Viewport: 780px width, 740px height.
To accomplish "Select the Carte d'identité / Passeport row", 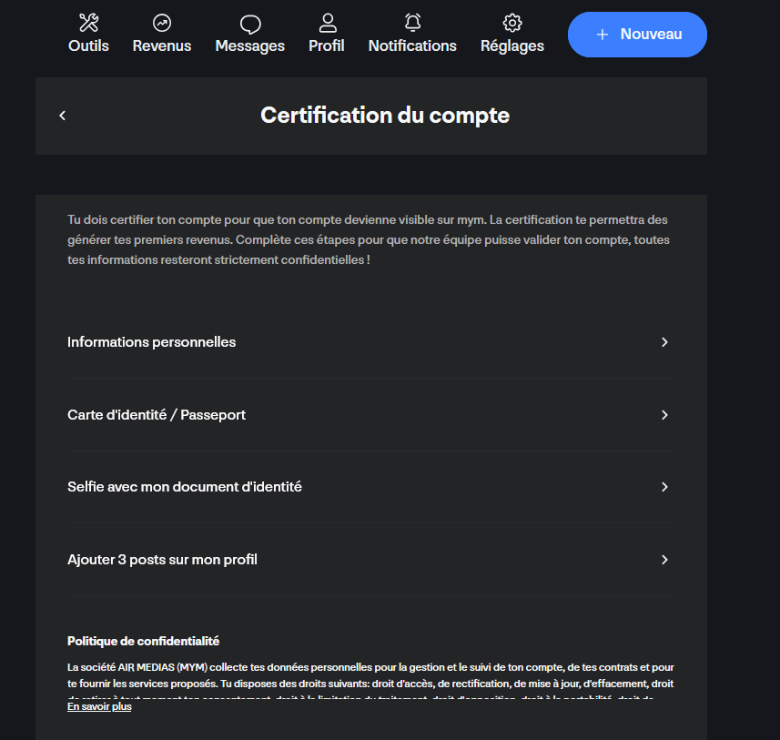I will [x=156, y=415].
